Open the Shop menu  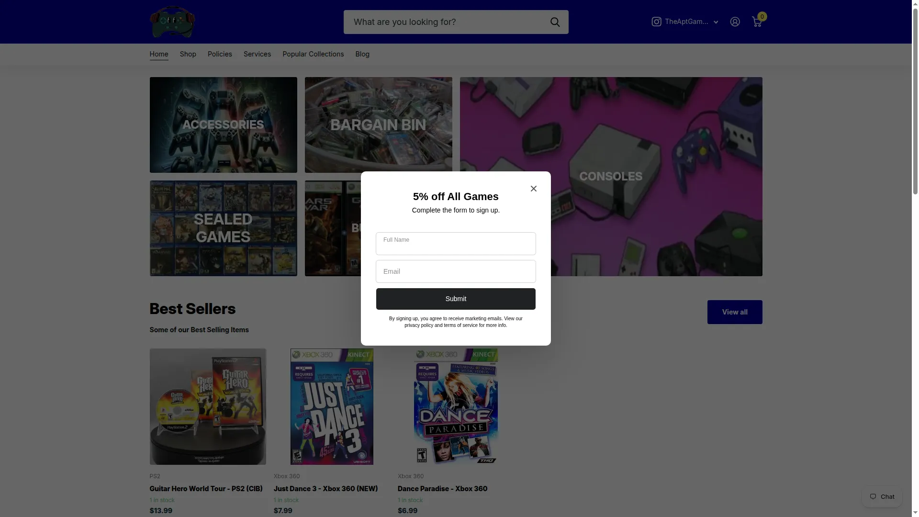[x=188, y=54]
